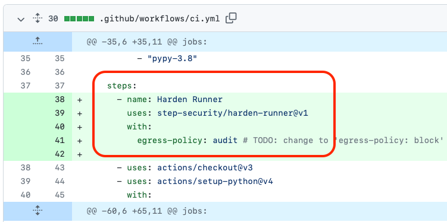Select new line number 44
The image size is (447, 222).
(x=60, y=182)
